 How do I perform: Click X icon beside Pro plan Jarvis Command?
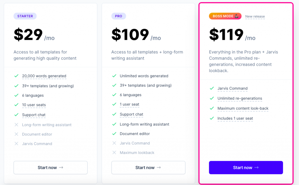point(114,143)
